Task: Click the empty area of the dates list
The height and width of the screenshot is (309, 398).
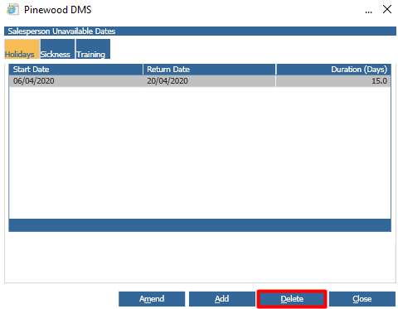Action: click(200, 152)
